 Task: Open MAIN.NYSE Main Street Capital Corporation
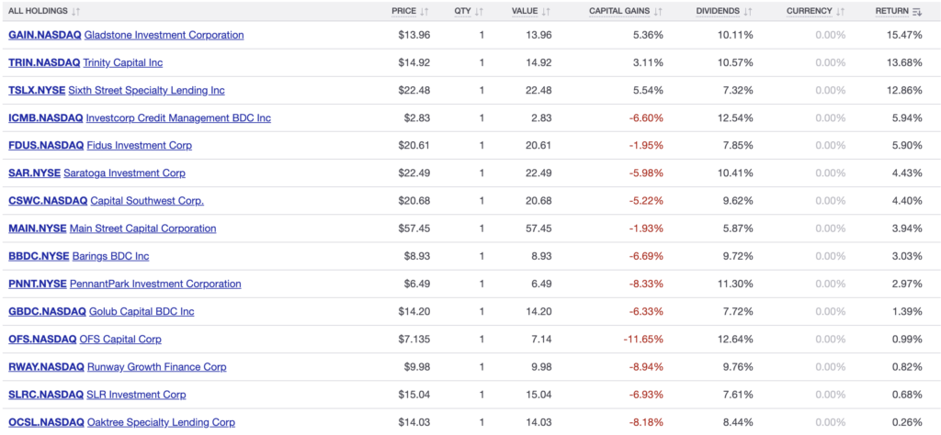tap(112, 228)
